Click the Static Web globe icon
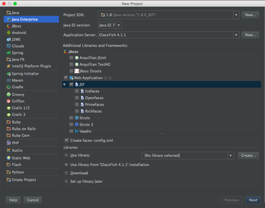 (x=9, y=158)
